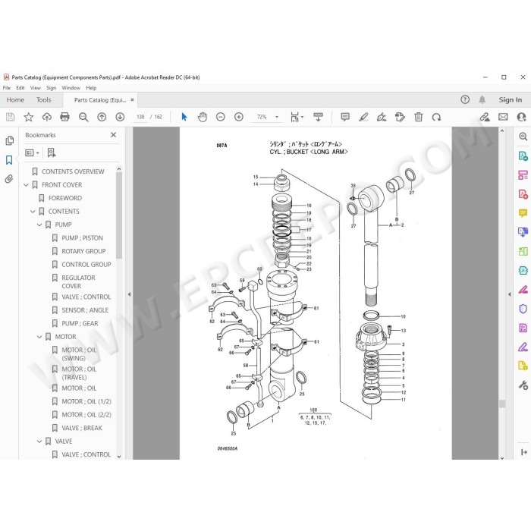Go to the previous page arrow
The height and width of the screenshot is (531, 531).
(x=102, y=117)
